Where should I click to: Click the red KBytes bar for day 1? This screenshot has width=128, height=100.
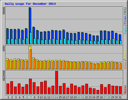[x=8, y=89]
